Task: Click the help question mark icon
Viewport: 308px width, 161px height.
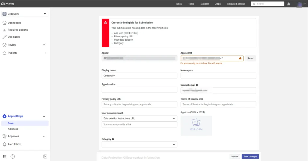Action: (x=13, y=156)
